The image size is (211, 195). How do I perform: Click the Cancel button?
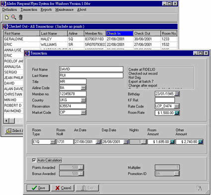(x=63, y=188)
